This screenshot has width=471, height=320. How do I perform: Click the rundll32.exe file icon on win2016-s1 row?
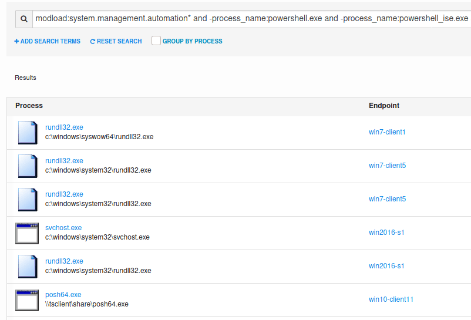[28, 266]
